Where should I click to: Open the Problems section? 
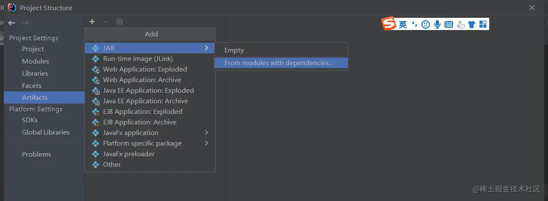coord(36,154)
